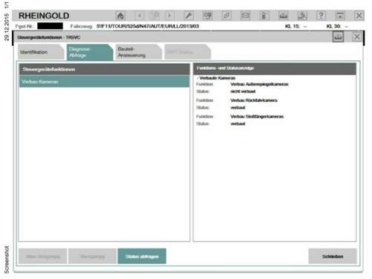Open help with the question mark icon

[321, 16]
